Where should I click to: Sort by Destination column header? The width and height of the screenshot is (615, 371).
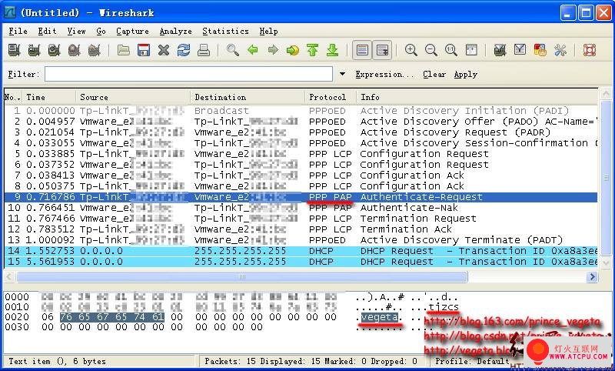click(x=248, y=97)
